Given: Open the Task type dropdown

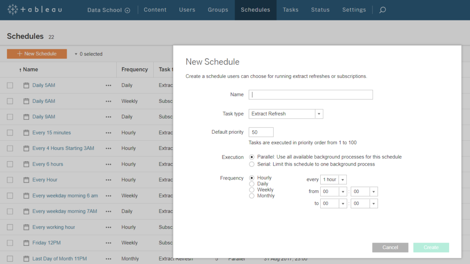Looking at the screenshot, I should coord(319,114).
